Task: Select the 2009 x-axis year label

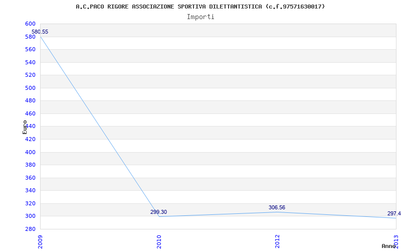Action: pos(41,242)
